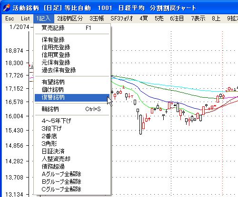Image resolution: width=238 pixels, height=197 pixels.
Task: Choose Aグループ全解除 entry
Action: 72,174
